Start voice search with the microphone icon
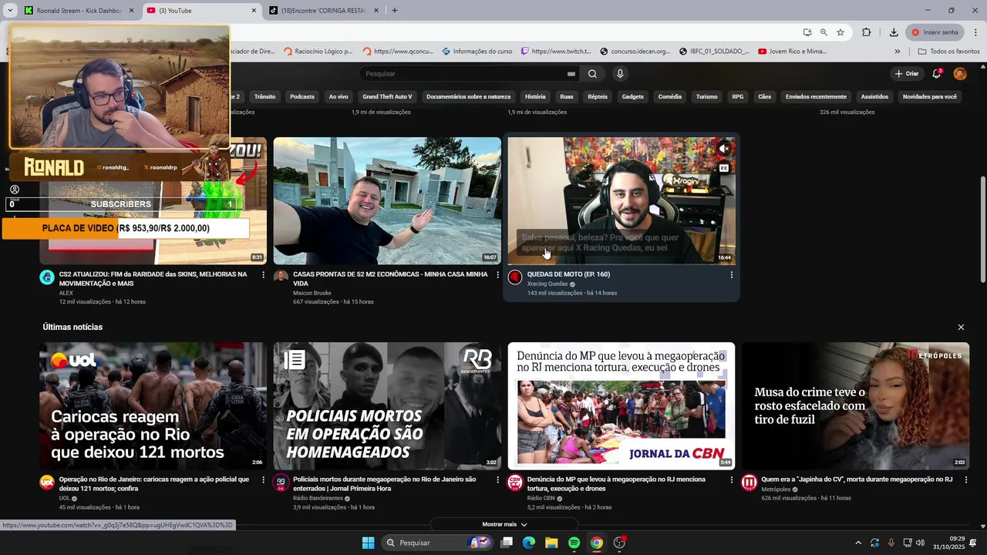 click(620, 74)
